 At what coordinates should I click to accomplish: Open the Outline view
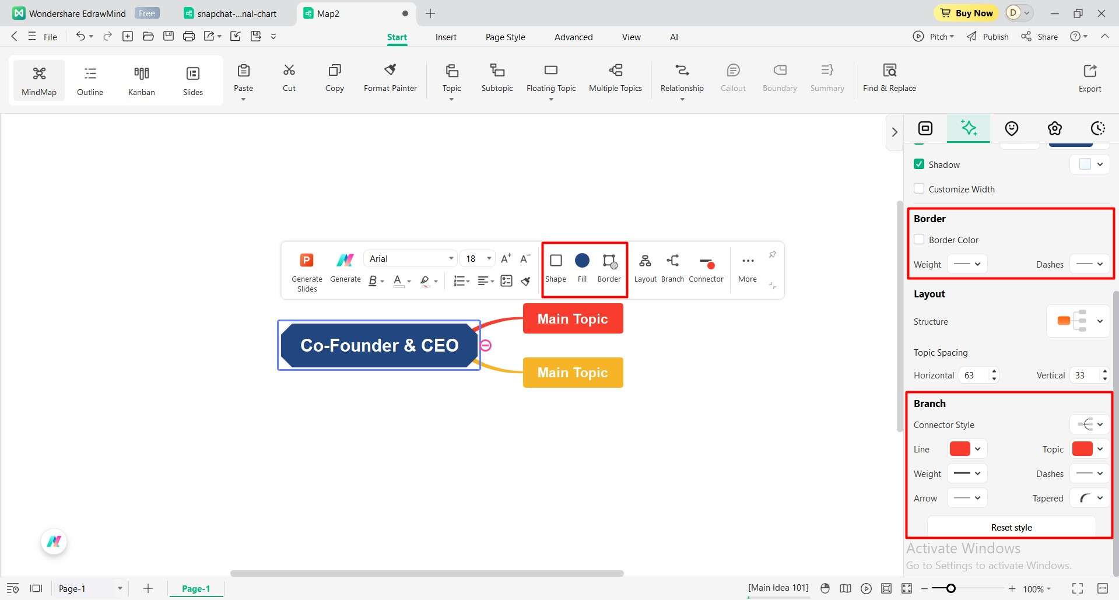click(90, 80)
